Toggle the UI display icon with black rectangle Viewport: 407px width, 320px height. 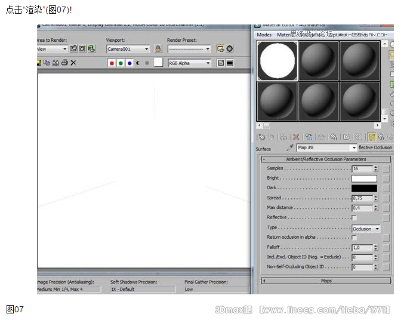coord(230,63)
